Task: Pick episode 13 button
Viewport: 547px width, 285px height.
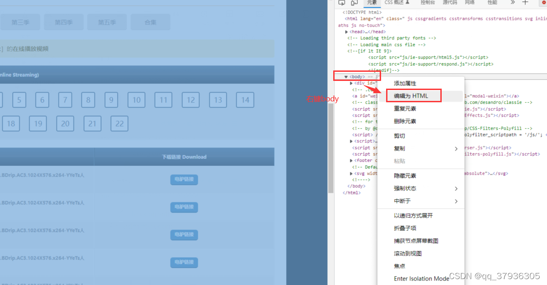Action: pos(218,100)
